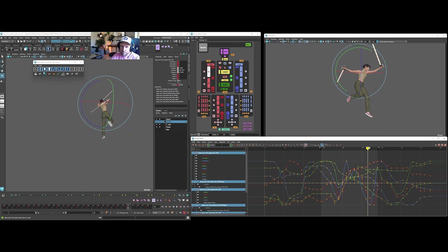Open the Animation menu set dropdown
The image size is (448, 252).
click(7, 41)
